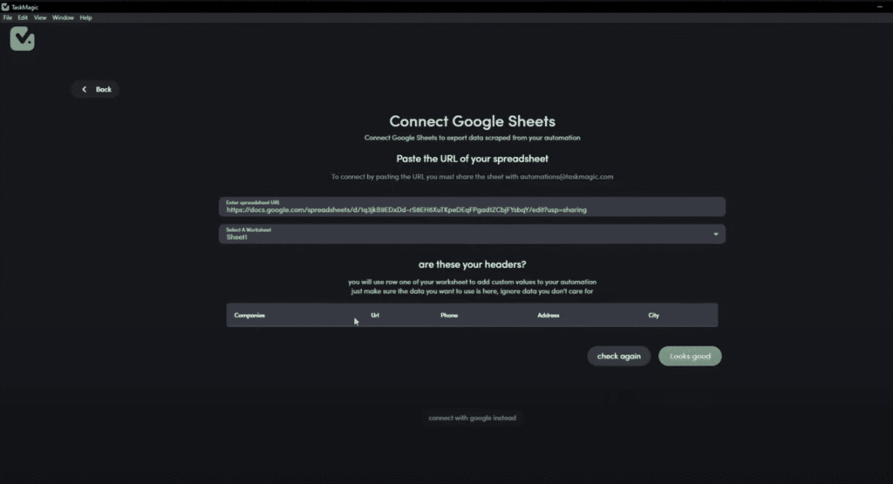
Task: Open the File menu
Action: pos(8,17)
